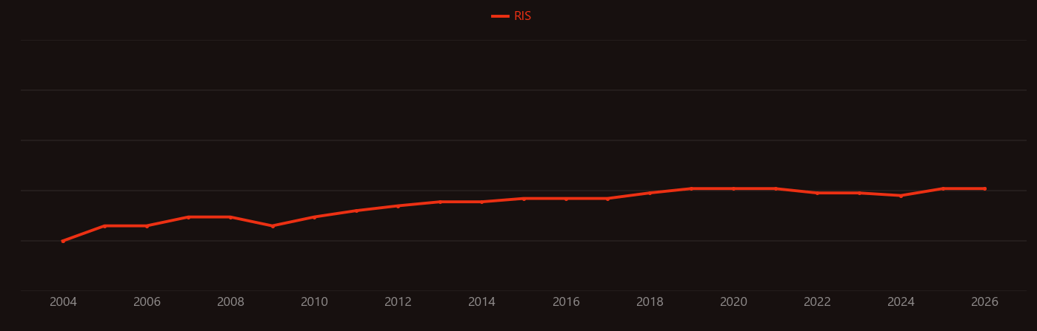Select the 2014 data point on the line

pyautogui.click(x=482, y=202)
